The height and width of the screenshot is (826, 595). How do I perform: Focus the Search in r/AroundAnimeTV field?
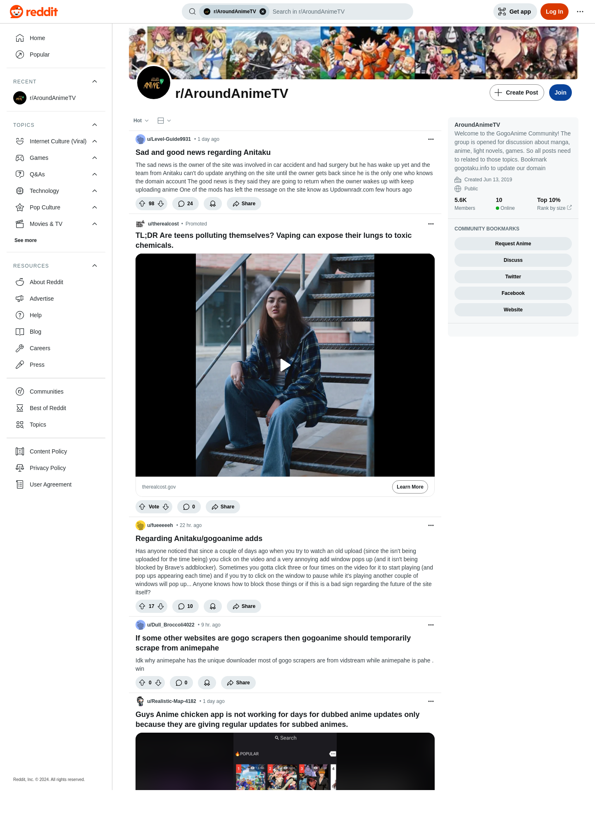[x=340, y=12]
